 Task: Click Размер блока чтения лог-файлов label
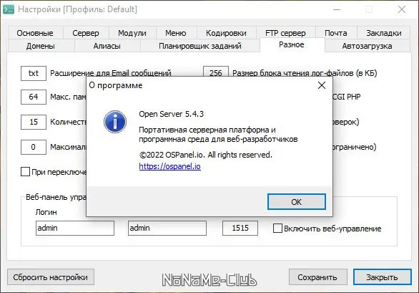pos(305,73)
